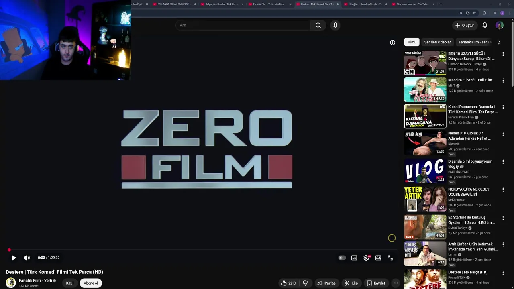The width and height of the screenshot is (514, 289).
Task: Open the Fanatik Film - Yerli channel avatar
Action: 11,283
